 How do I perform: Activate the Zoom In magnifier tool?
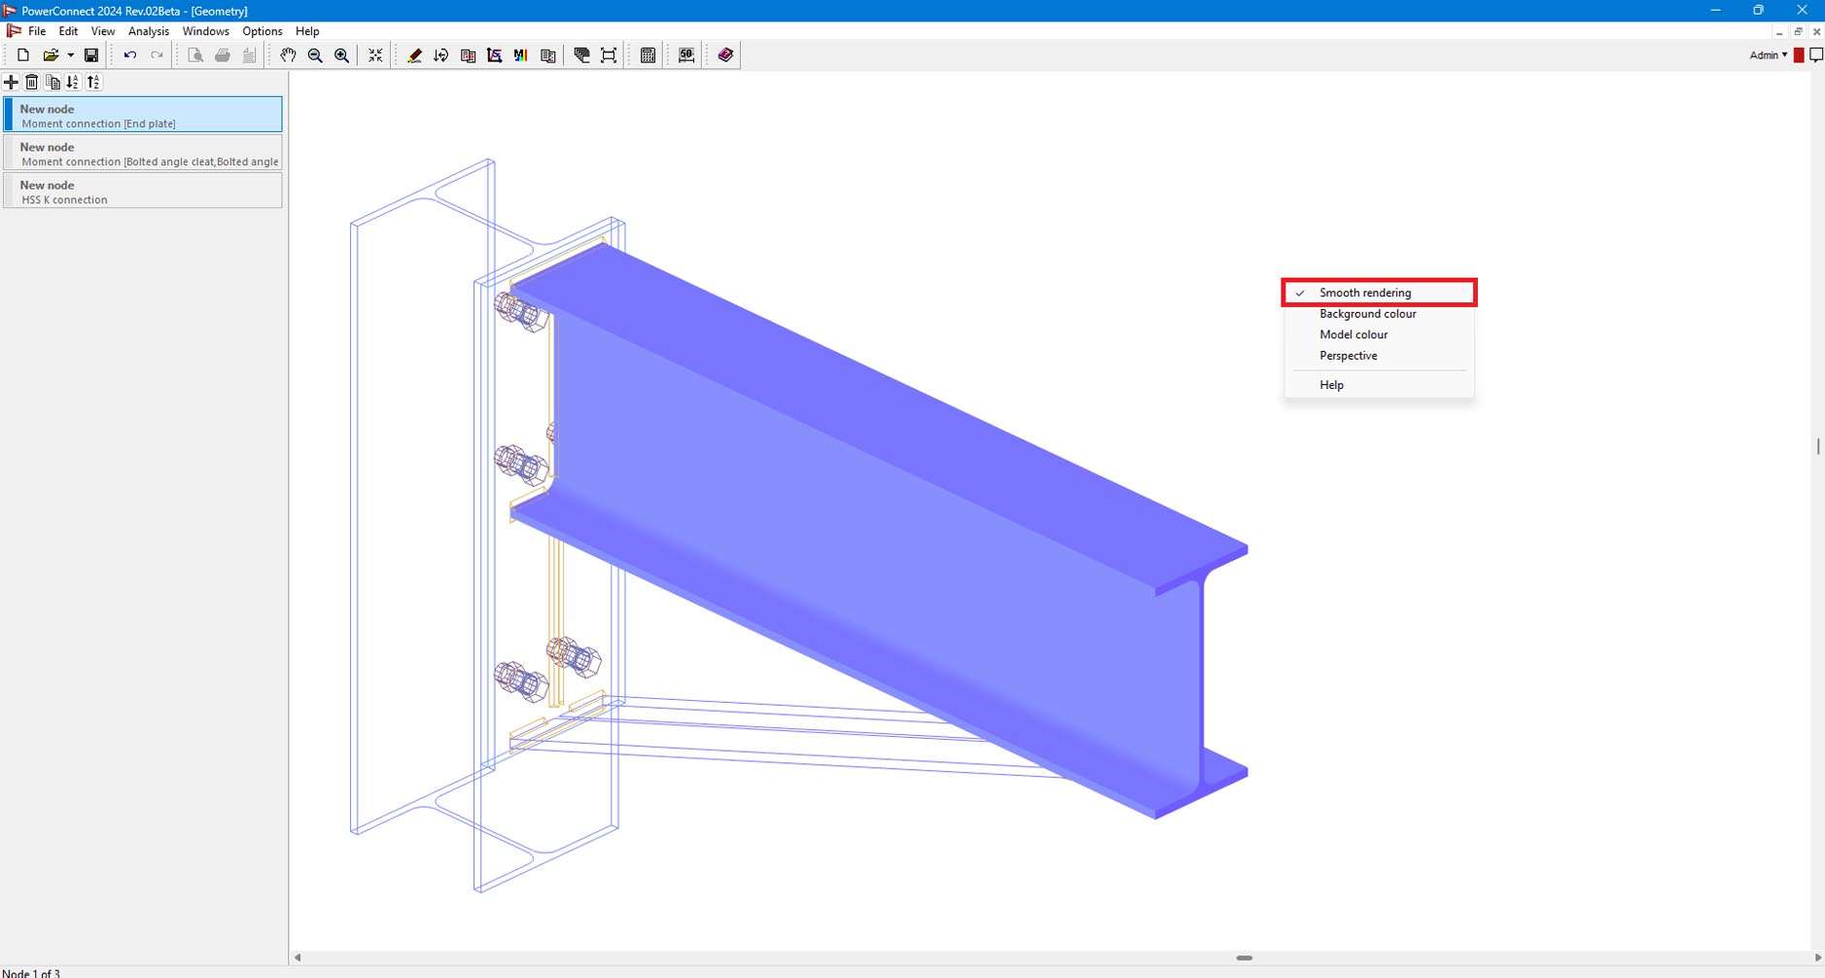340,55
